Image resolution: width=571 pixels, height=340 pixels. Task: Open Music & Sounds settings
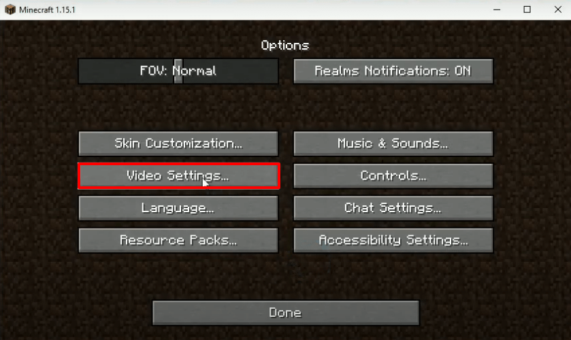click(x=393, y=143)
